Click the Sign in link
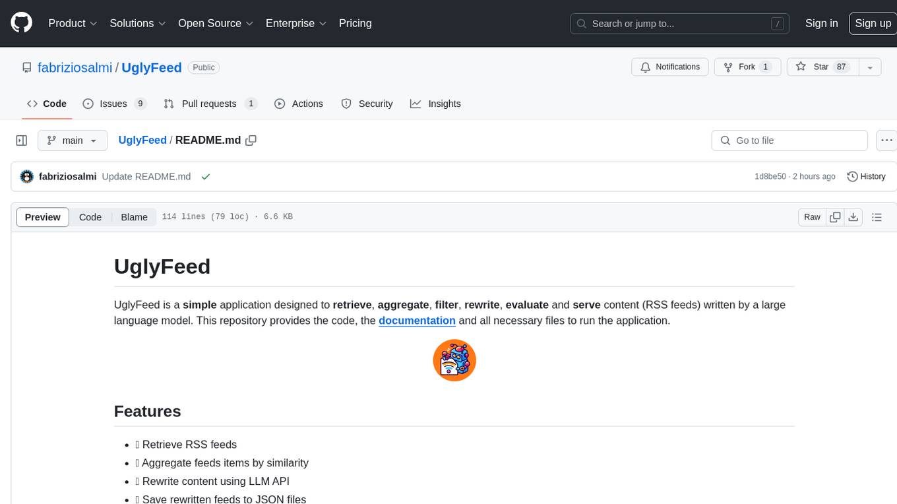The height and width of the screenshot is (504, 897). pos(821,23)
